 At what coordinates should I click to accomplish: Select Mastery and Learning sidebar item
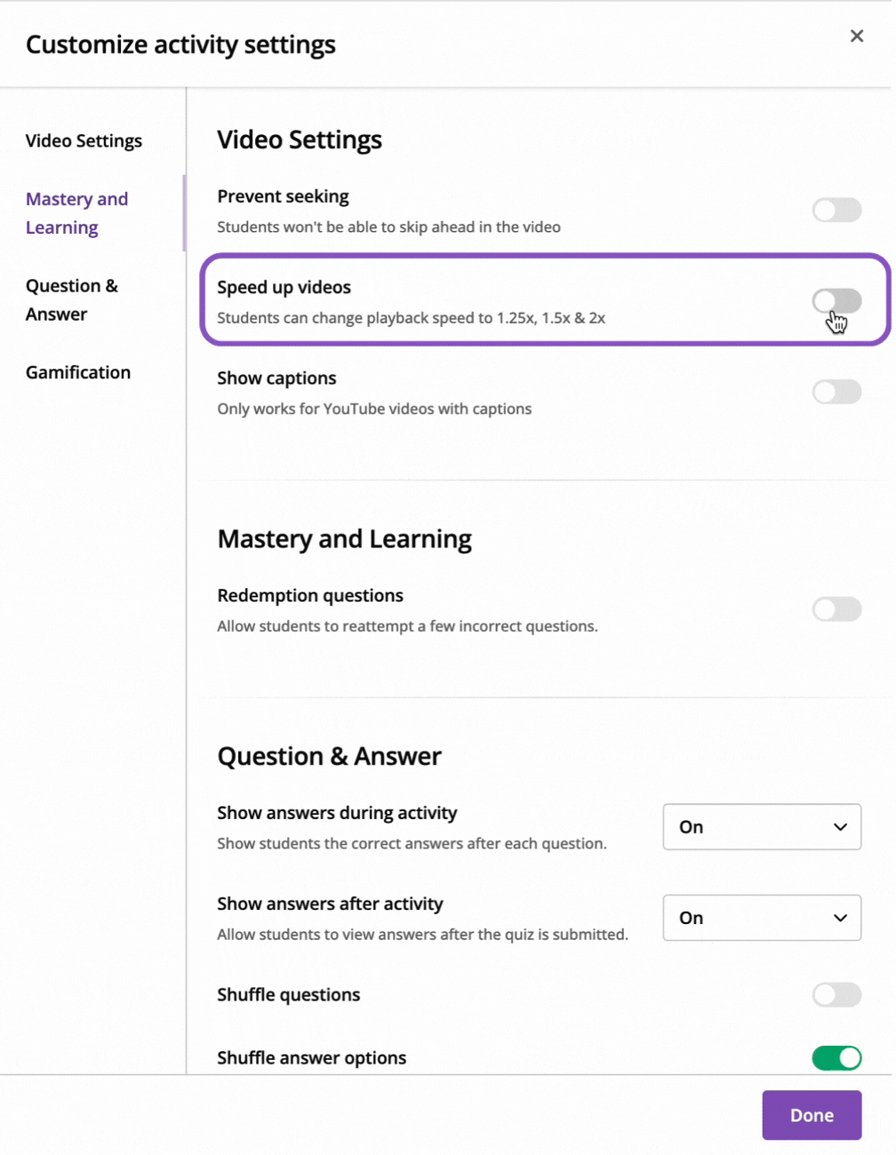coord(76,213)
